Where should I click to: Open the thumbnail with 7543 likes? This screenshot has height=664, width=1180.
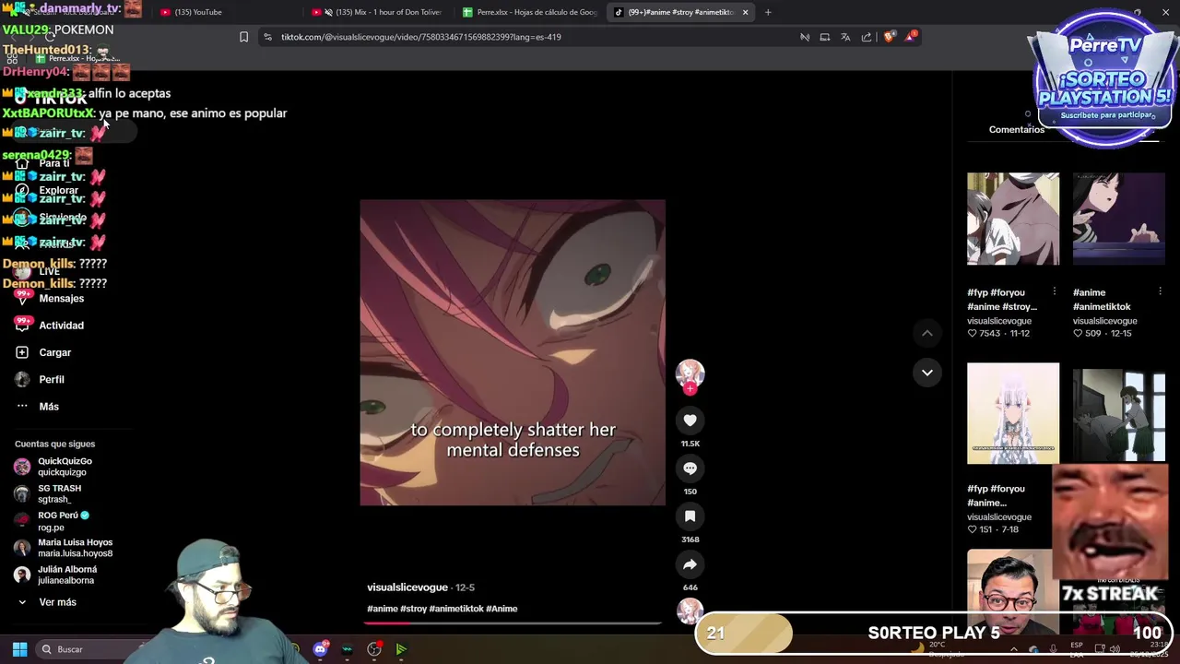point(1013,219)
